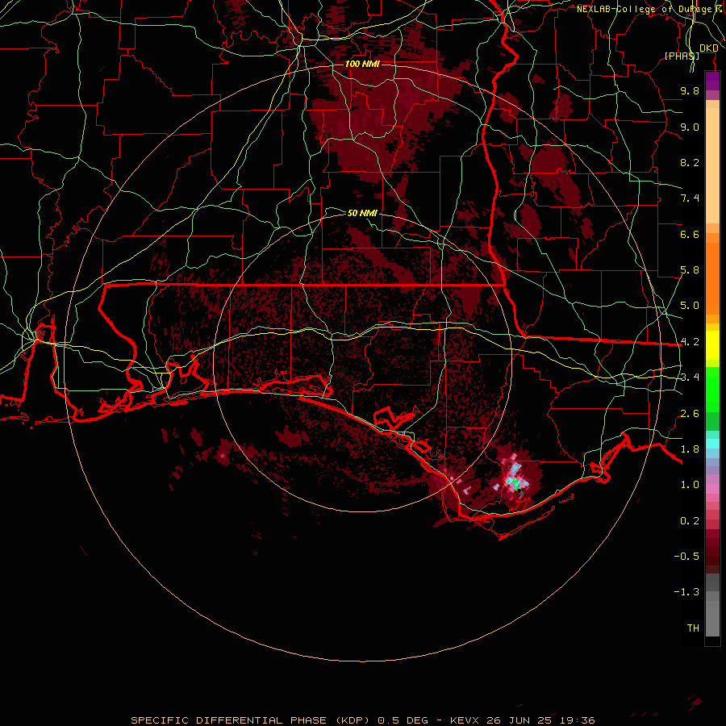Click the 0.2 scale value
This screenshot has height=726, width=726.
690,521
